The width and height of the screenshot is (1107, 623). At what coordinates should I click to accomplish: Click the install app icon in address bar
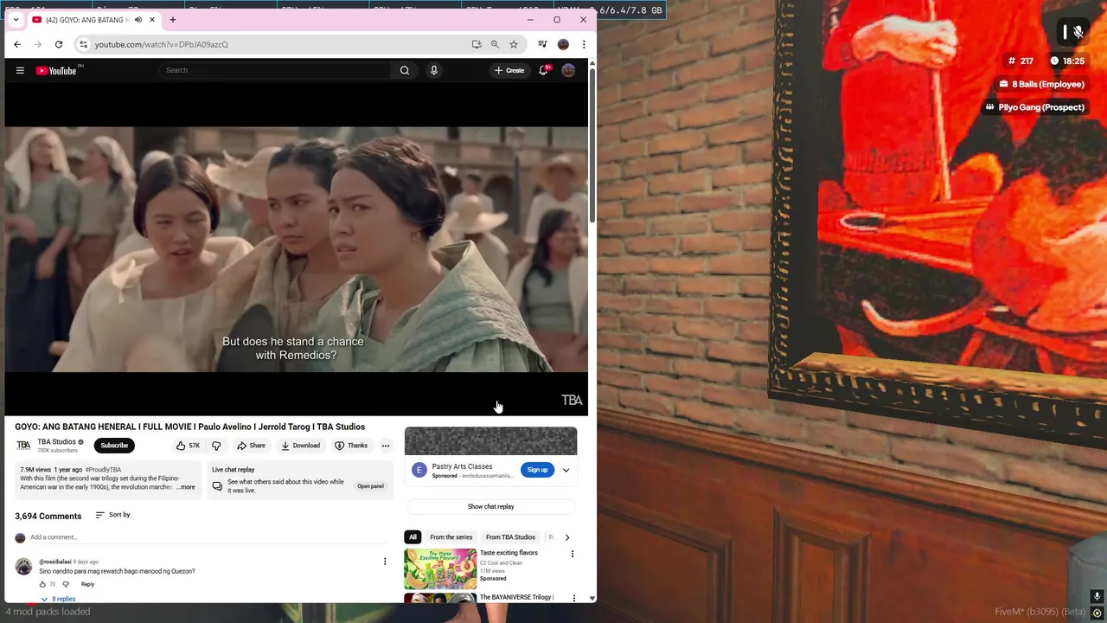pyautogui.click(x=477, y=44)
